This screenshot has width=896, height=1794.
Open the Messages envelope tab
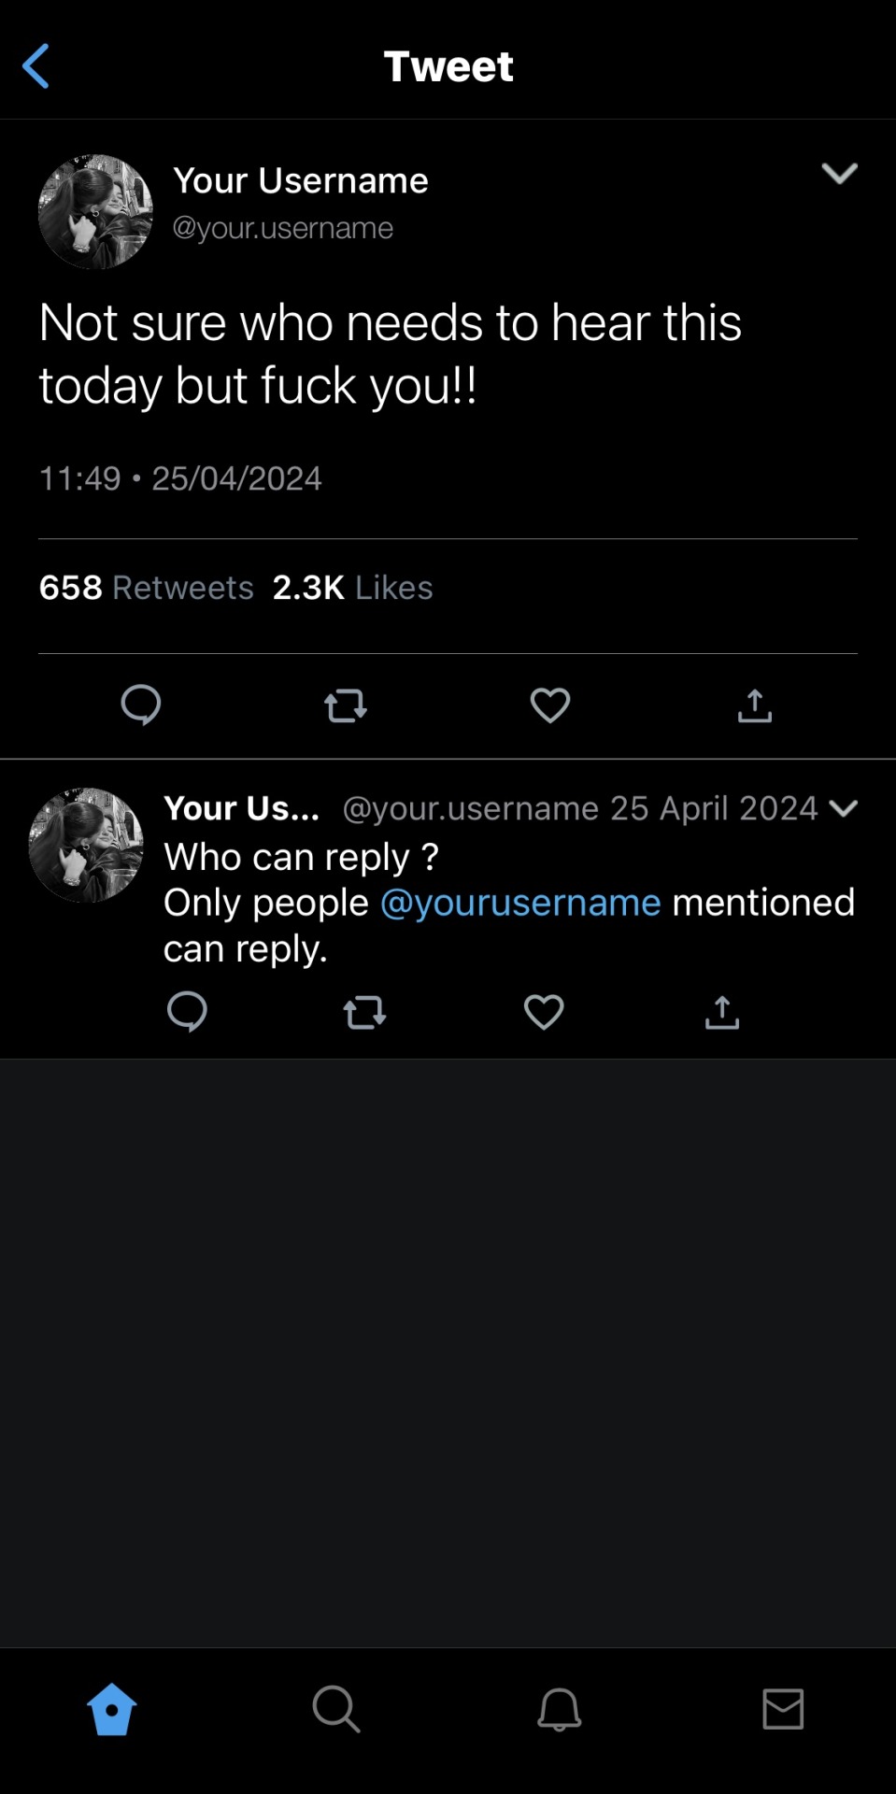click(x=783, y=1709)
